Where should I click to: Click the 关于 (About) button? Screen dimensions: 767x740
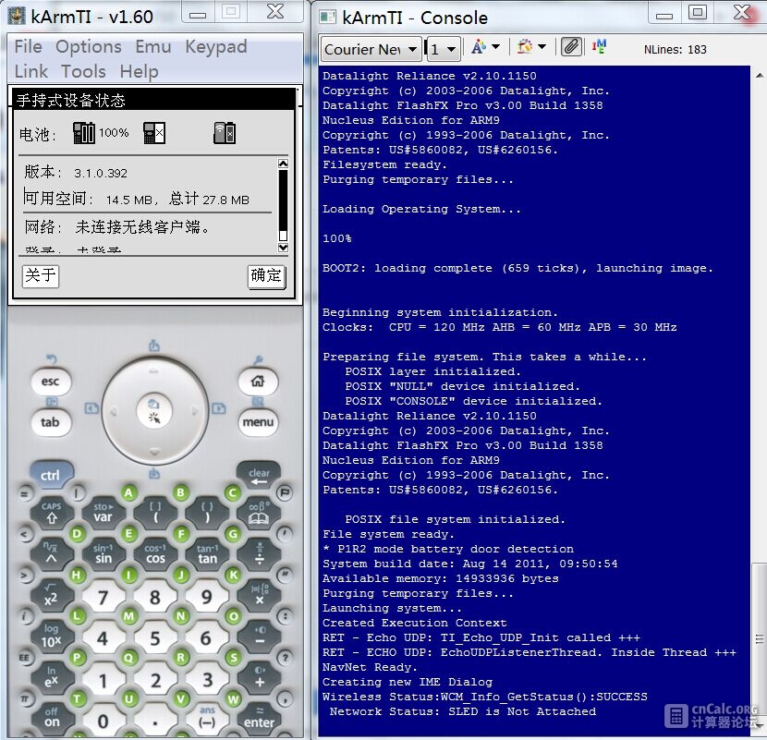coord(40,276)
